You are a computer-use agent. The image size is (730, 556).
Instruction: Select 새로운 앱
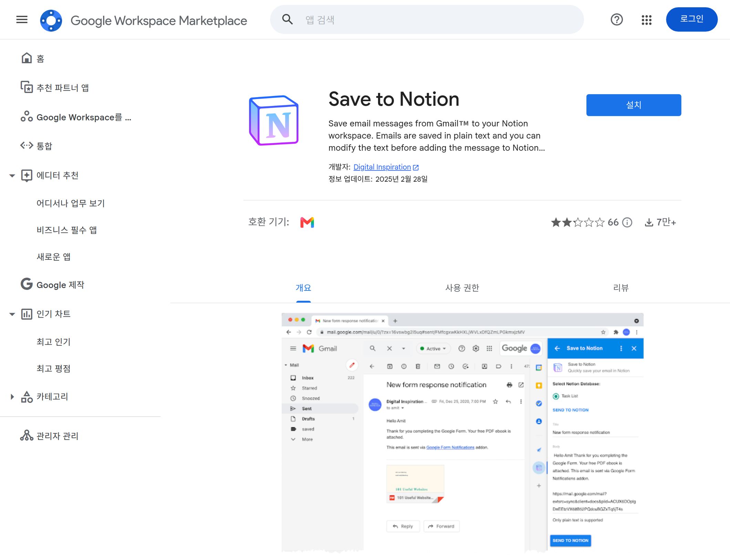(x=53, y=257)
